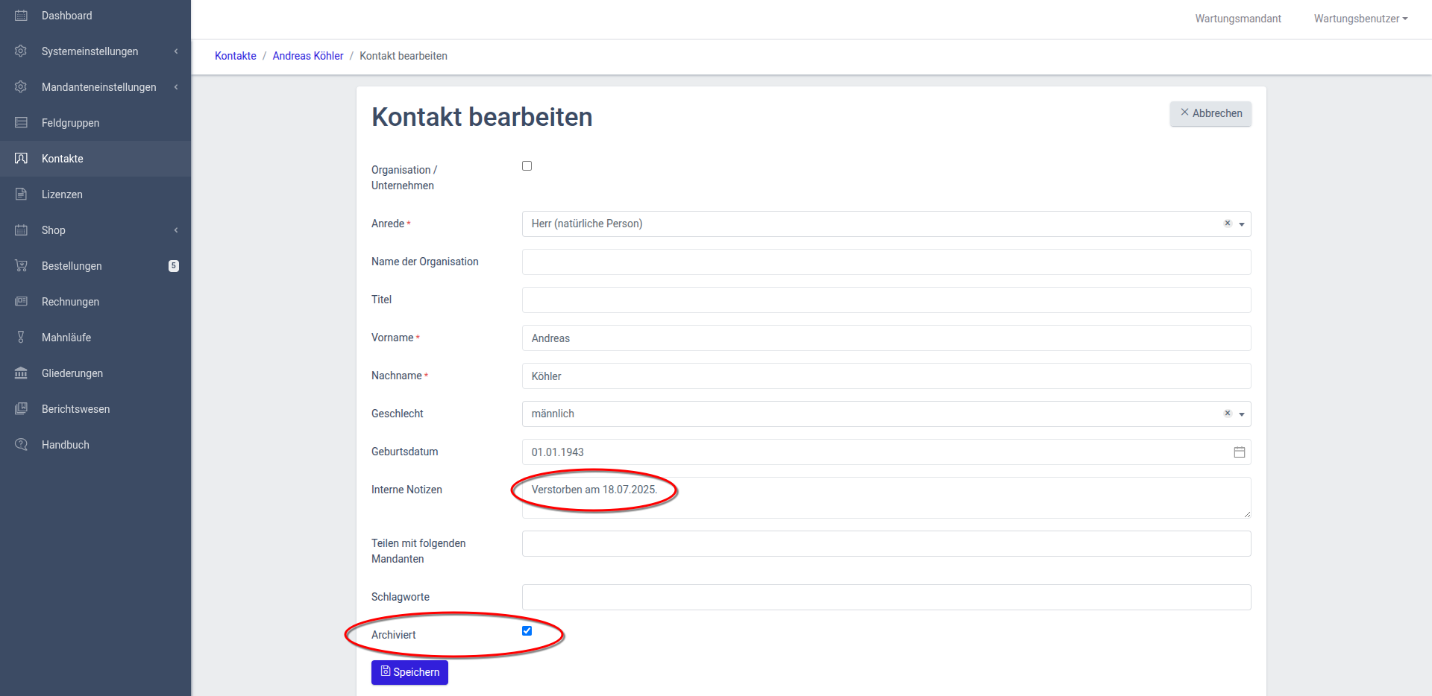Go to Berichtswesen menu item

point(75,409)
